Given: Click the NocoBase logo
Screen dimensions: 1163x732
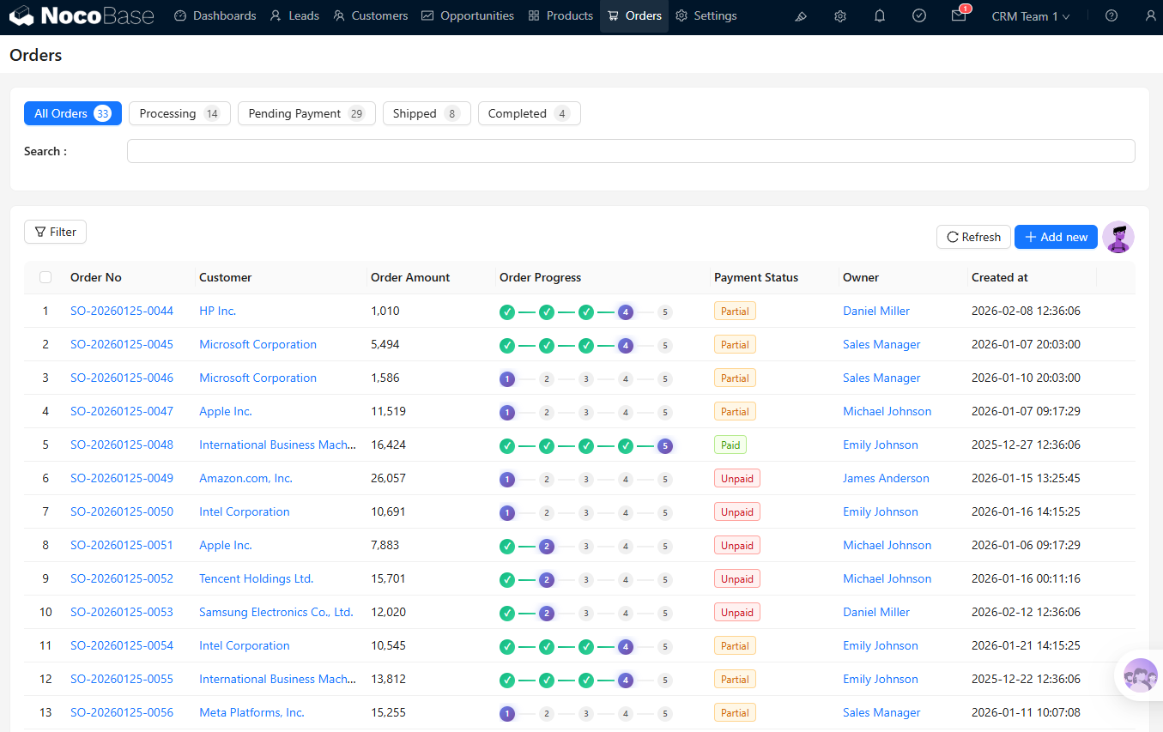Looking at the screenshot, I should 82,15.
